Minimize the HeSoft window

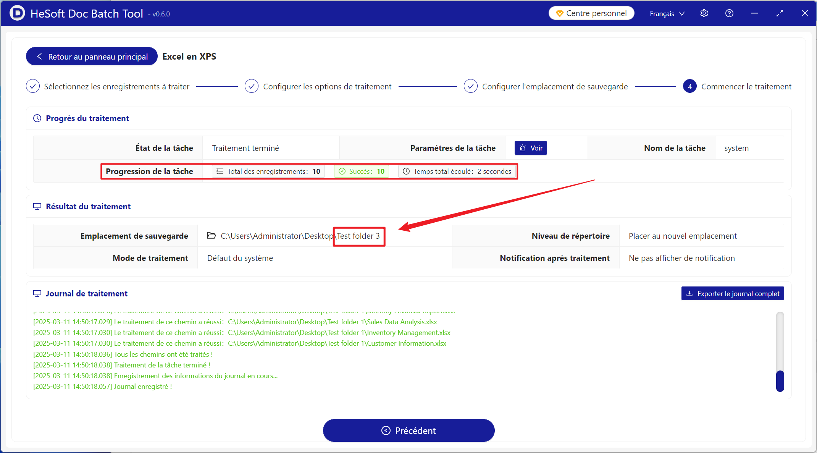point(754,13)
